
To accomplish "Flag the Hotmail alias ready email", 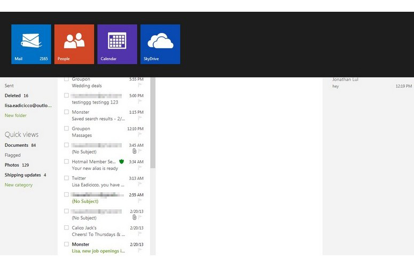I will pos(140,168).
